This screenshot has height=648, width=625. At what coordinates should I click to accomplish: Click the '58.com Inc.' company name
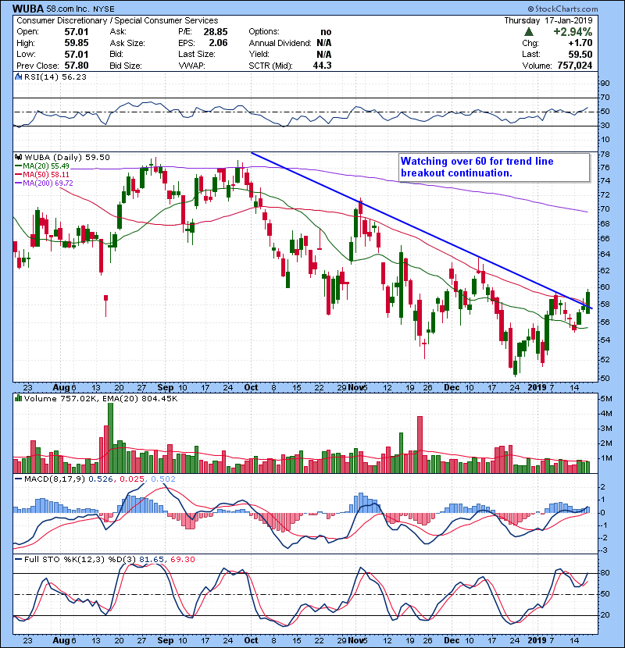click(x=69, y=9)
